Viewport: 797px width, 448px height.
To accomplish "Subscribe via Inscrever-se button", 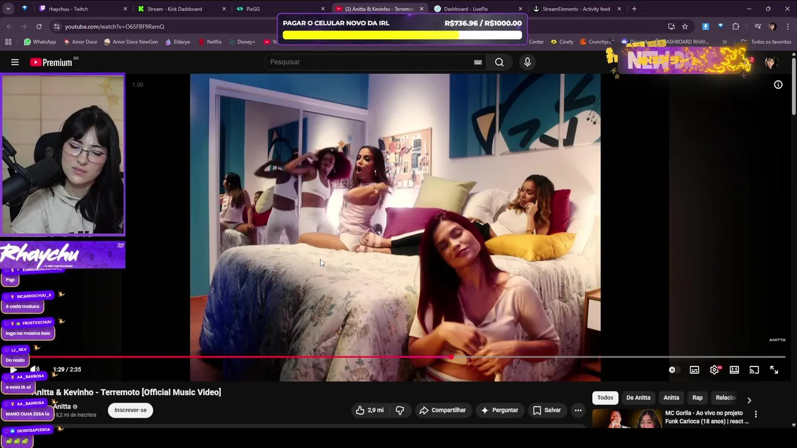I will tap(131, 410).
